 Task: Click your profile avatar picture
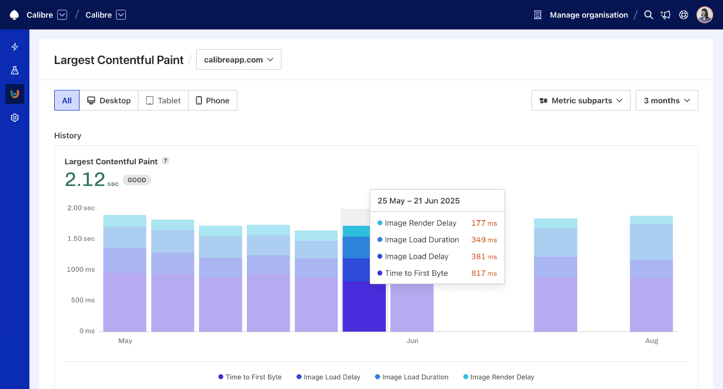tap(704, 14)
